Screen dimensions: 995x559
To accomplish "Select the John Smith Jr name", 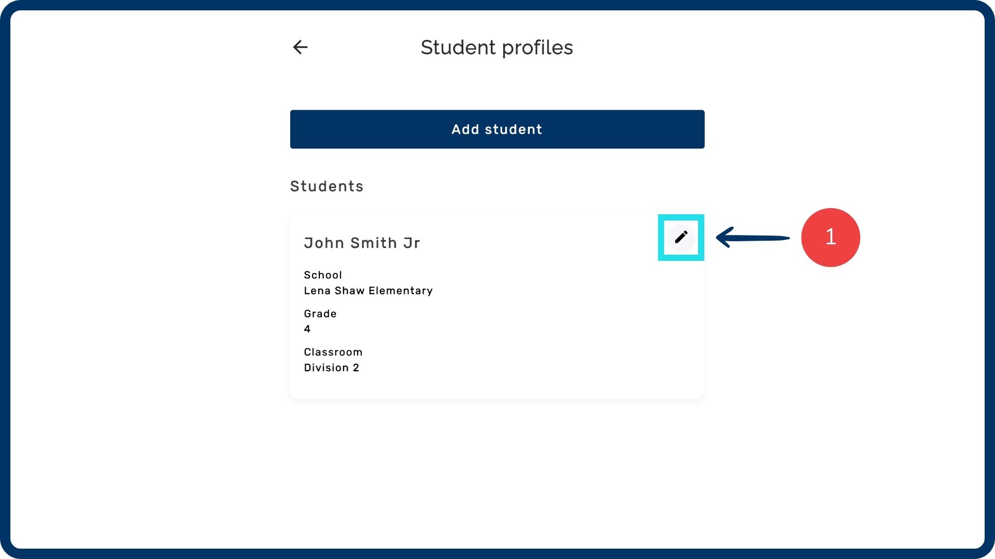I will (362, 243).
